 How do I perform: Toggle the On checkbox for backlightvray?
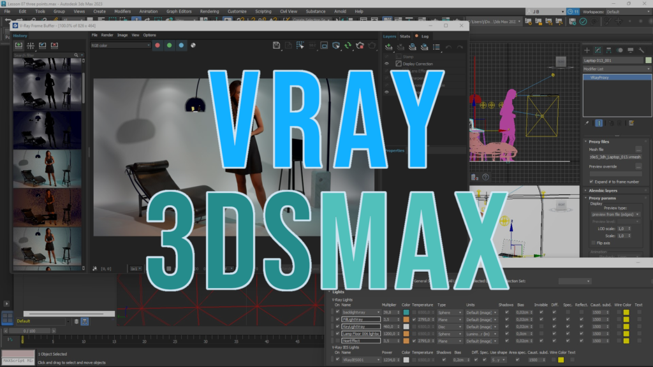pos(338,312)
